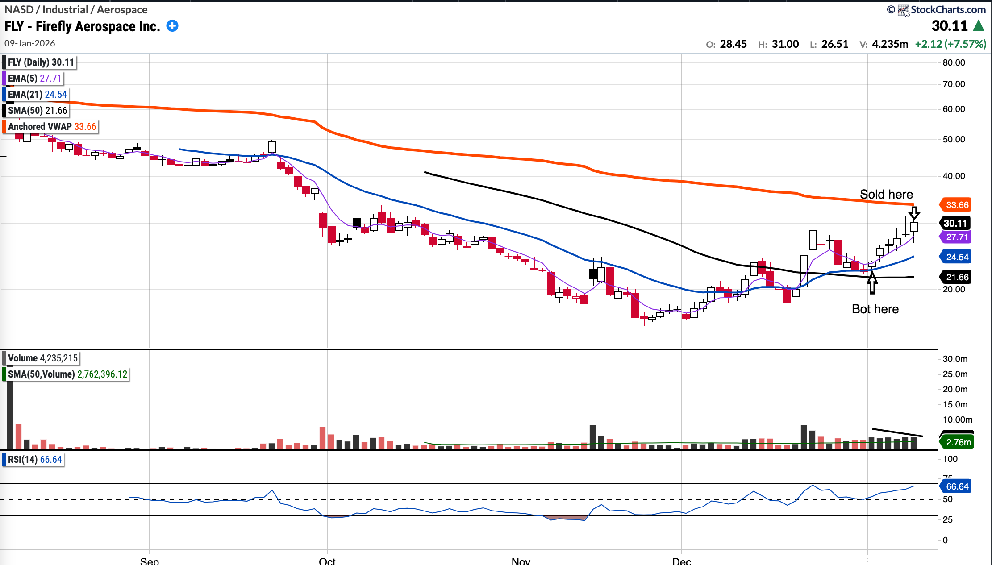Image resolution: width=992 pixels, height=565 pixels.
Task: Click the blue plus icon beside Firefly Aerospace
Action: (172, 26)
